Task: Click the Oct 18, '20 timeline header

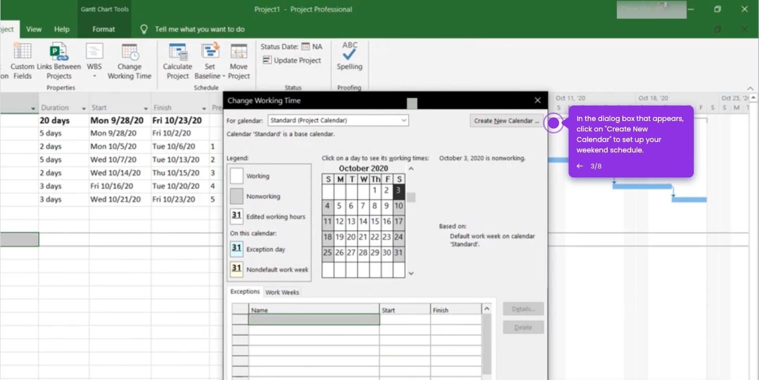Action: coord(653,98)
